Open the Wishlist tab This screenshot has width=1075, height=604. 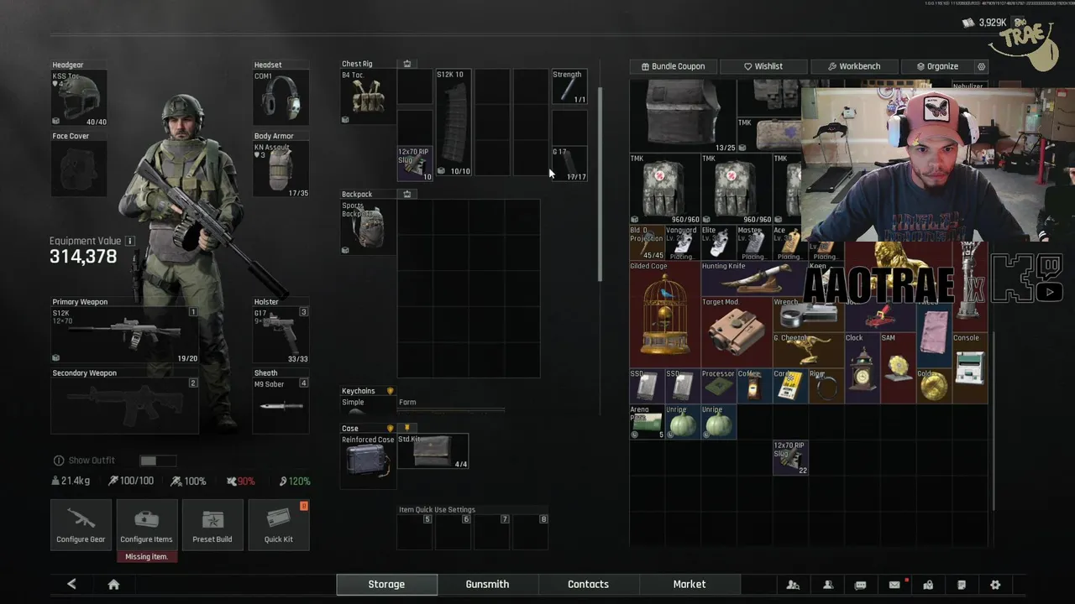763,66
